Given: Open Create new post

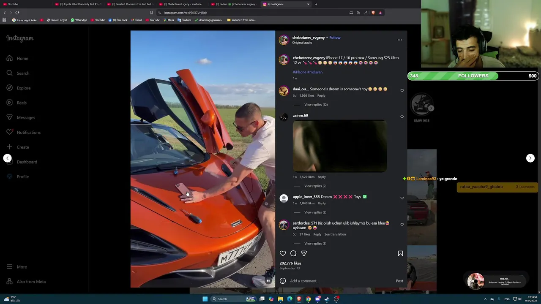Looking at the screenshot, I should tap(17, 147).
